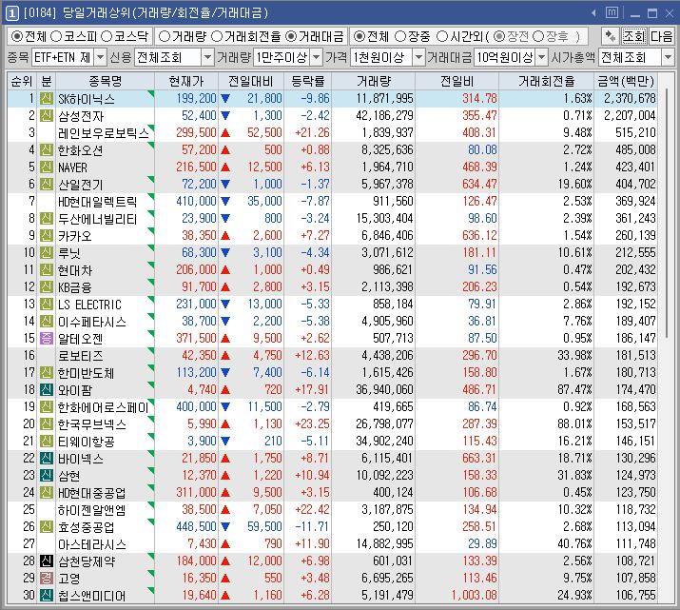This screenshot has width=680, height=610.
Task: Select the LS ELECTRIC stock name
Action: pyautogui.click(x=89, y=305)
